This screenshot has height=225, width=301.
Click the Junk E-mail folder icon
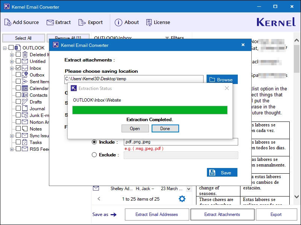(25, 115)
